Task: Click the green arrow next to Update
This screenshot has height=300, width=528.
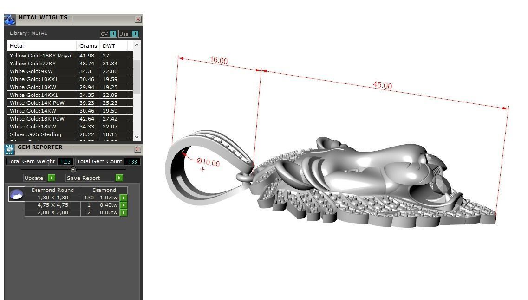Action: (x=52, y=178)
